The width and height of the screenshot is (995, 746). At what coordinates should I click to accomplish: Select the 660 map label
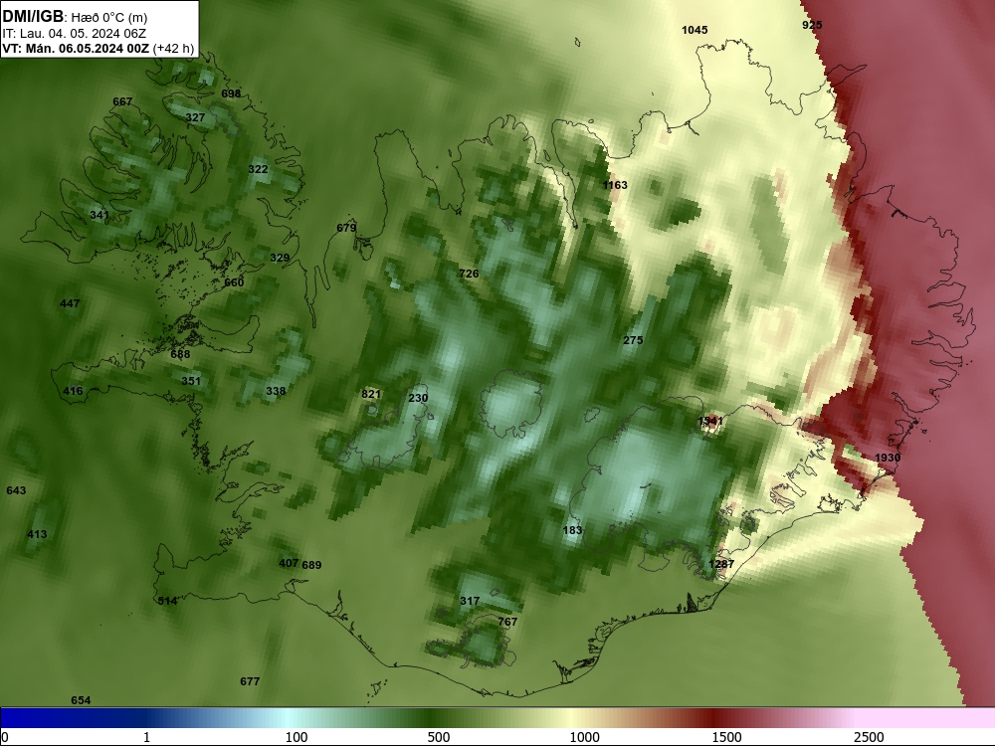(234, 282)
